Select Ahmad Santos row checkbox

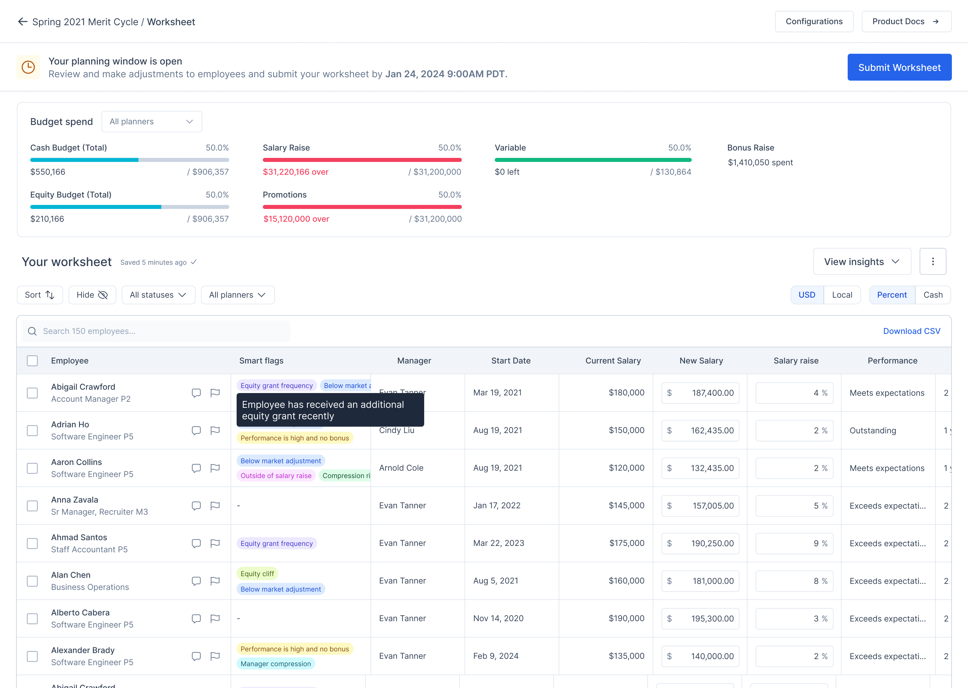coord(32,543)
